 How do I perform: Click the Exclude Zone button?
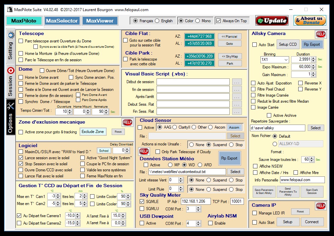[x=93, y=132]
